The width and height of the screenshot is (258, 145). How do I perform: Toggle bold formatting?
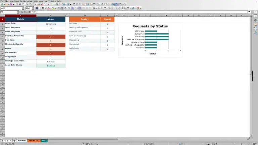coord(37,8)
